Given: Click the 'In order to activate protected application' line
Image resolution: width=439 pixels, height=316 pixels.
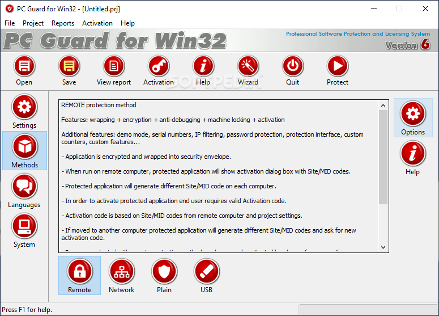Looking at the screenshot, I should pyautogui.click(x=174, y=201).
